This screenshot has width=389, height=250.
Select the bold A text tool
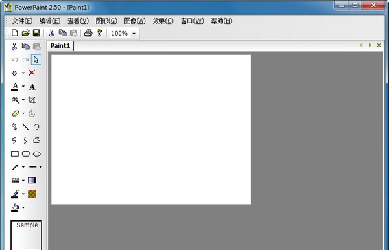tap(32, 87)
